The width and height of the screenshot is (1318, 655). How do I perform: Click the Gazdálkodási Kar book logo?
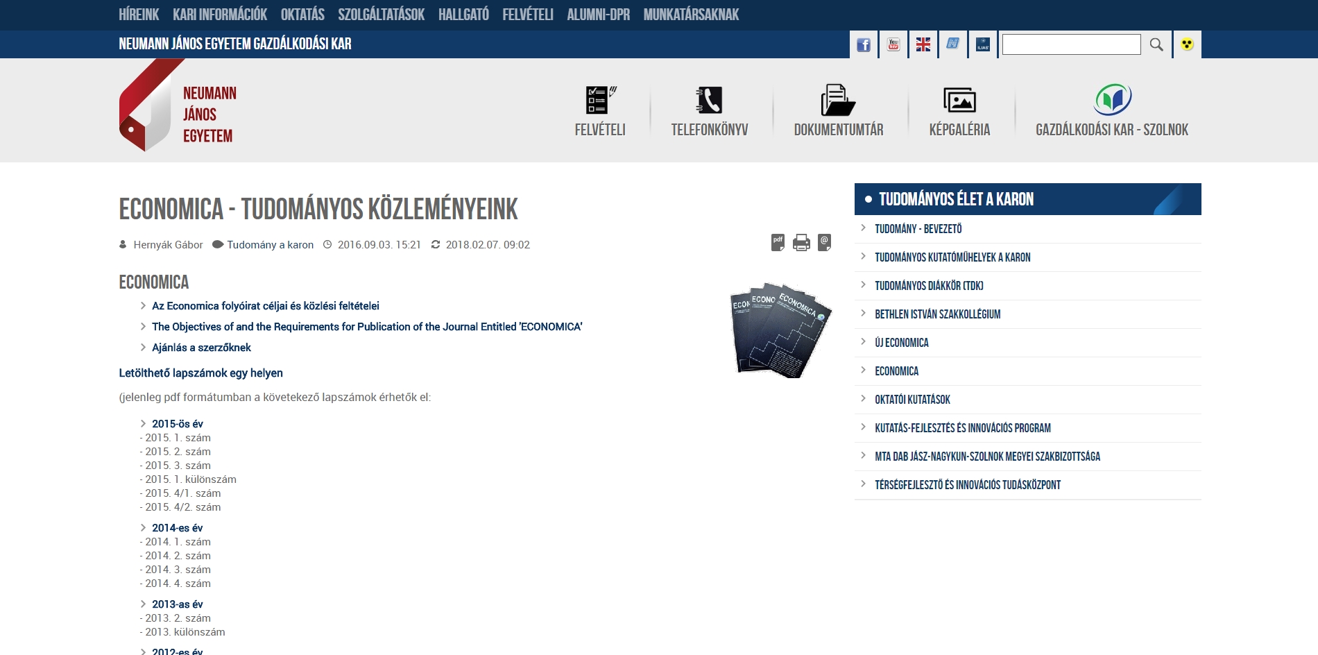[1113, 100]
